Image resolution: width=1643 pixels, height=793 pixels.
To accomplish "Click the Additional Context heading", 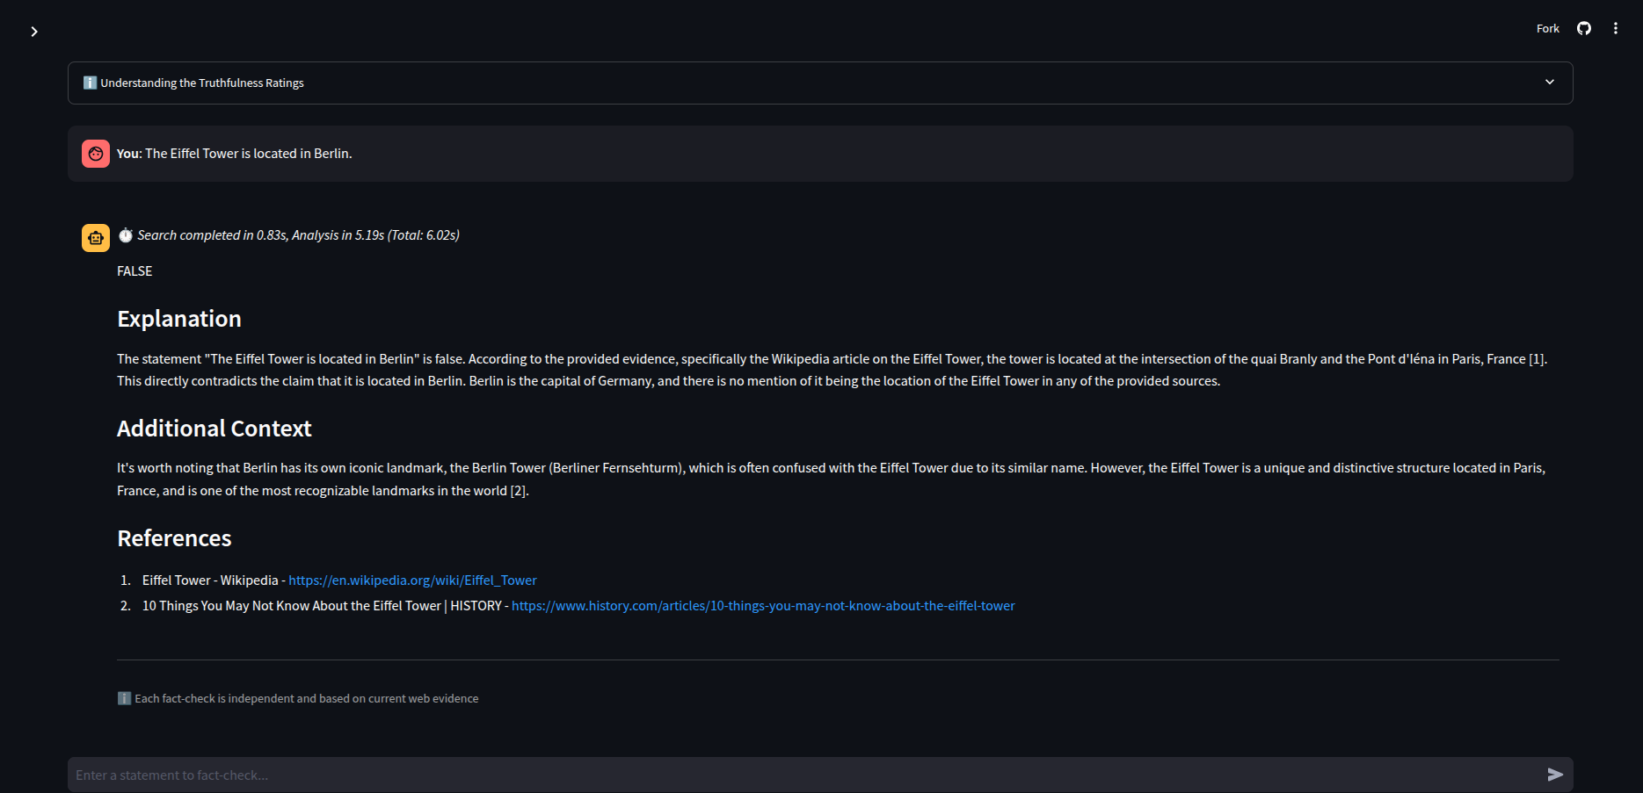I will click(x=214, y=429).
